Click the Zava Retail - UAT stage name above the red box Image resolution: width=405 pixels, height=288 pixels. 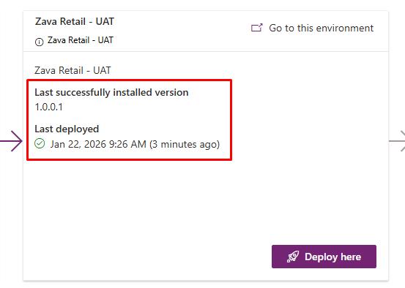(73, 70)
